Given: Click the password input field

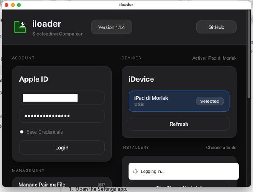Looking at the screenshot, I should (62, 116).
